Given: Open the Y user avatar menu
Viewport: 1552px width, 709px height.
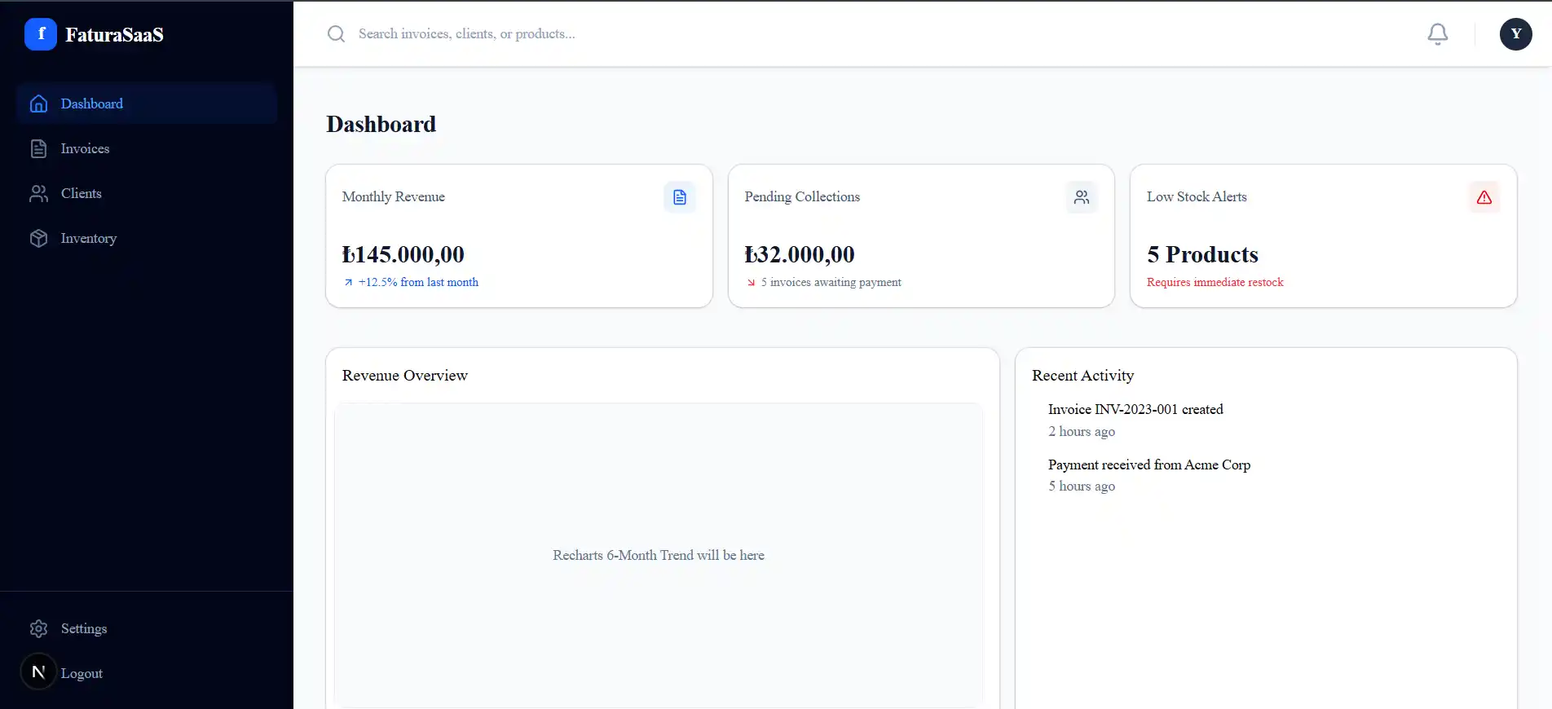Looking at the screenshot, I should (x=1516, y=33).
